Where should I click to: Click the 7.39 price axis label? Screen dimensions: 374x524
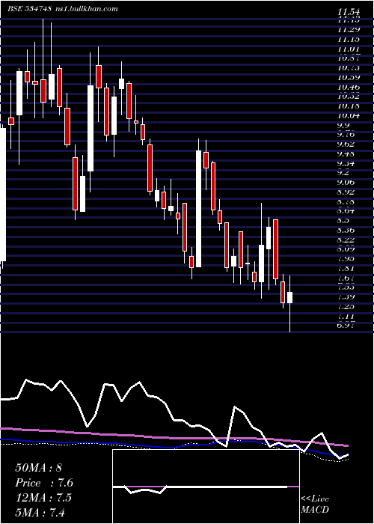coord(346,297)
